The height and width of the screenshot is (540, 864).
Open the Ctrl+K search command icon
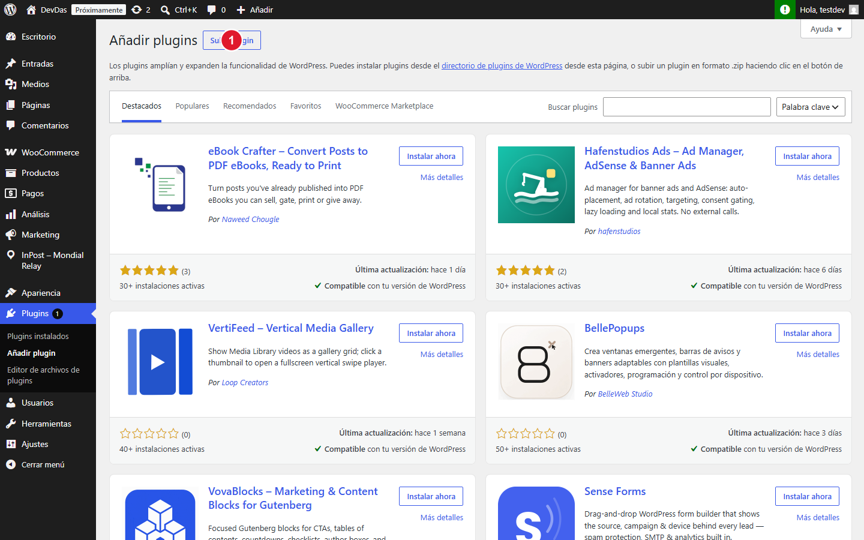pos(165,10)
